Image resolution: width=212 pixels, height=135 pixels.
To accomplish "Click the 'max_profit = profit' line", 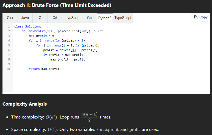I will pyautogui.click(x=68, y=59).
